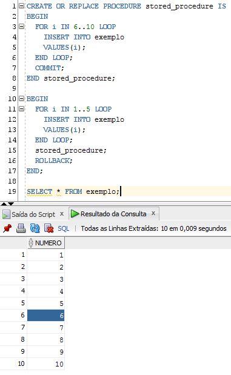Close the Saída do Script tab
This screenshot has width=231, height=375.
[x=62, y=214]
